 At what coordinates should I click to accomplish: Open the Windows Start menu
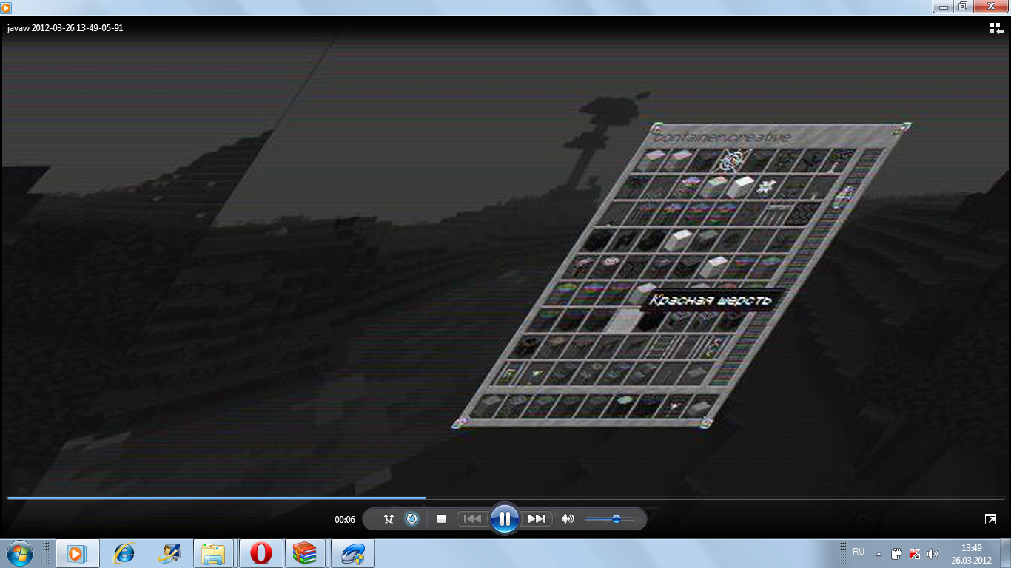[x=20, y=552]
